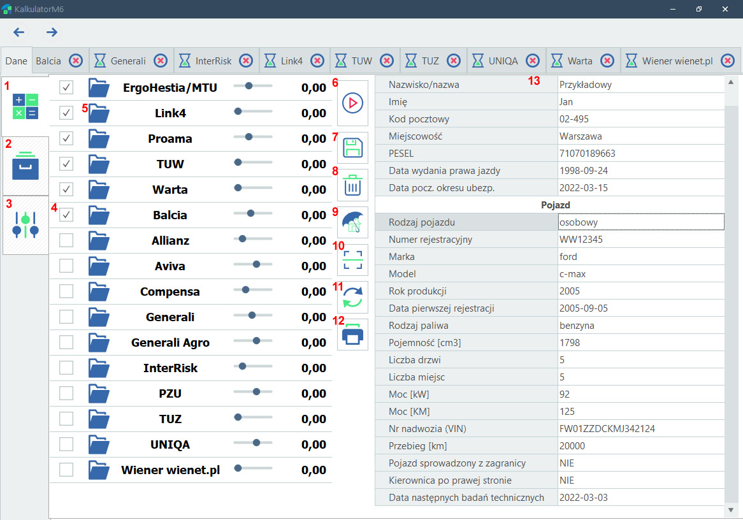Start calculation with the play icon

352,103
